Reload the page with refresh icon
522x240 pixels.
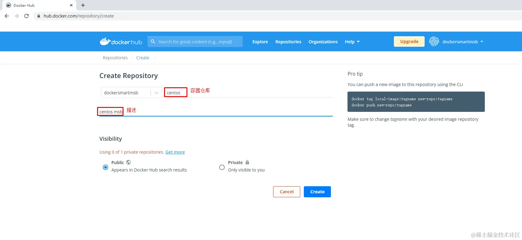(26, 16)
